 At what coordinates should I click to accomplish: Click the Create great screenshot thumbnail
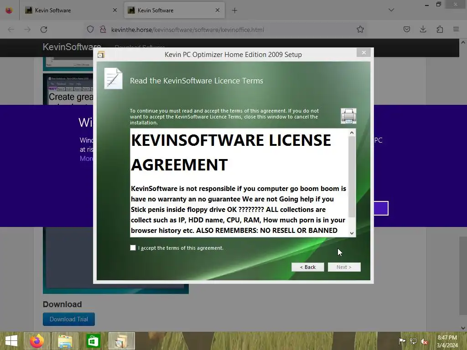68,89
